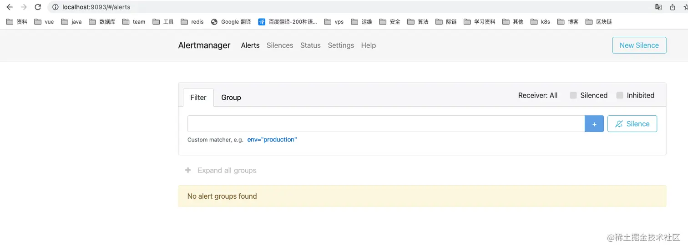Open the 工具 bookmark folder
The width and height of the screenshot is (688, 250).
163,22
